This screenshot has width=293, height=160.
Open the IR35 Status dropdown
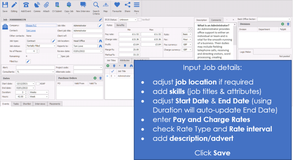click(136, 19)
